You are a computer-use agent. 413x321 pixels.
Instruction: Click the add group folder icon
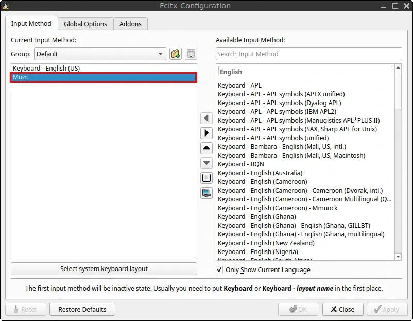coord(176,54)
